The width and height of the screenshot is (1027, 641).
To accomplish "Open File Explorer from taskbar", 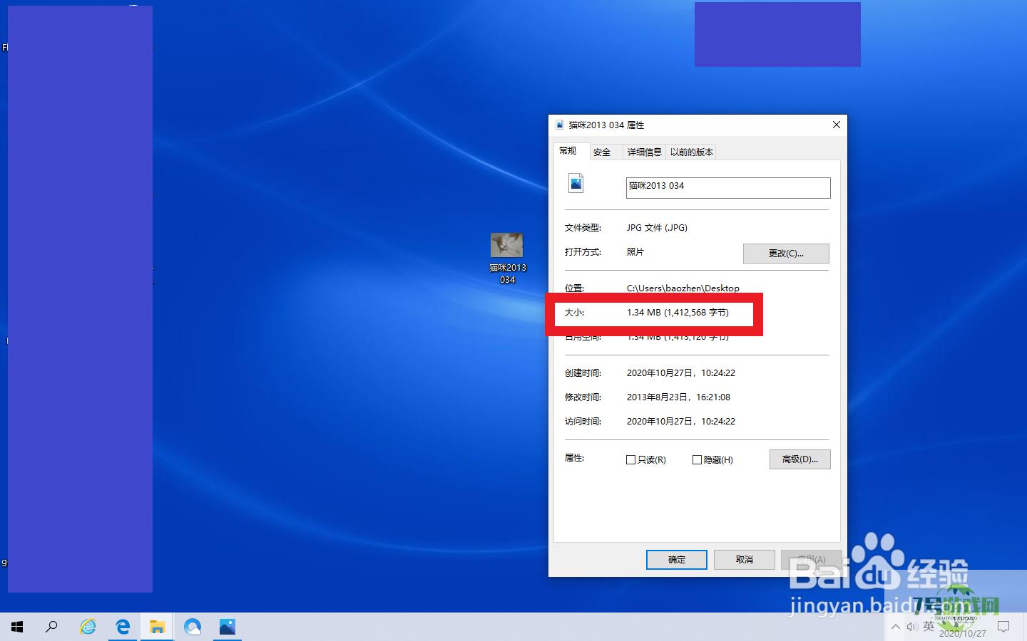I will click(x=157, y=627).
